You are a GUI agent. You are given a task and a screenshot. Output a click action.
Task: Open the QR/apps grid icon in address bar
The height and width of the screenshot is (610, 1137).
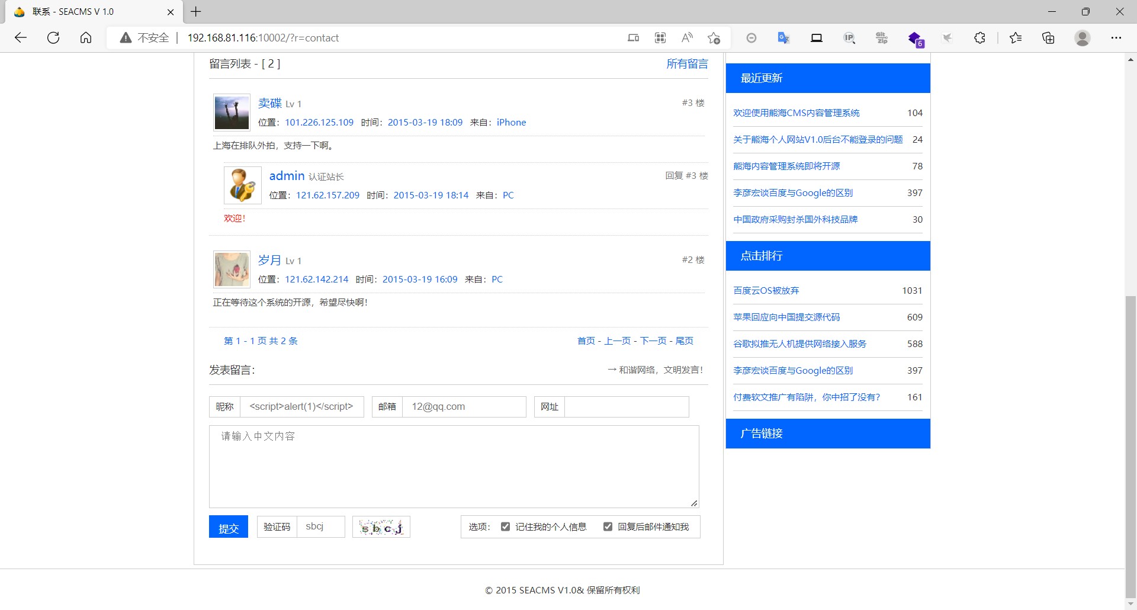tap(660, 38)
